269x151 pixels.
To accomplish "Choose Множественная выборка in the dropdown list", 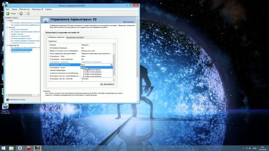I will (97, 70).
